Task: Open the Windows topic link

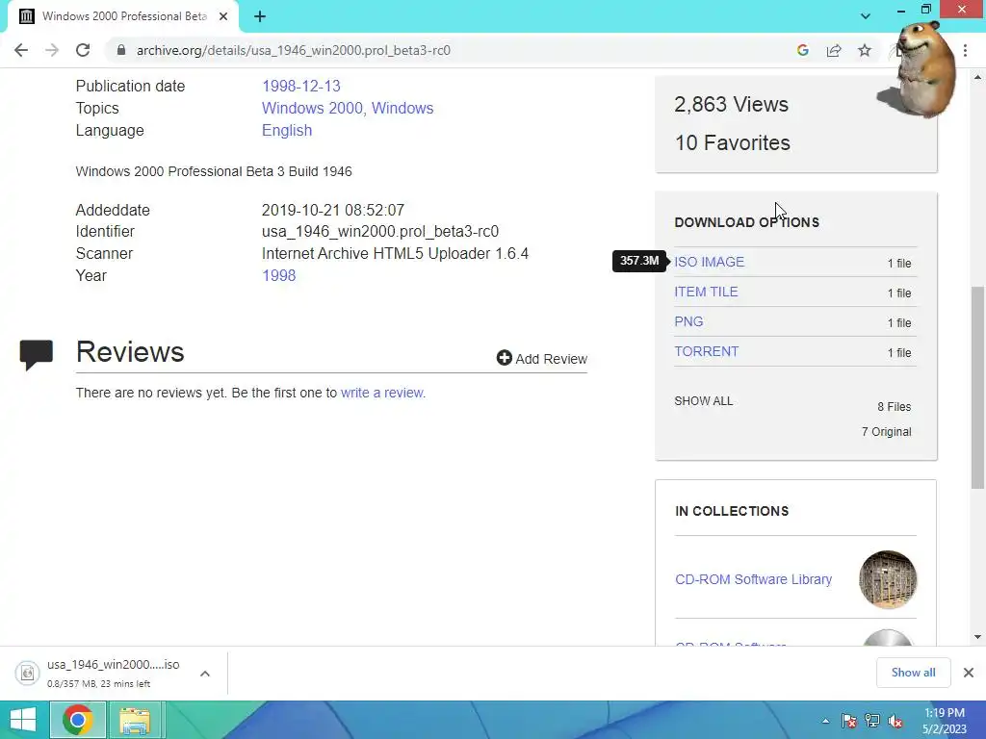Action: pyautogui.click(x=402, y=108)
